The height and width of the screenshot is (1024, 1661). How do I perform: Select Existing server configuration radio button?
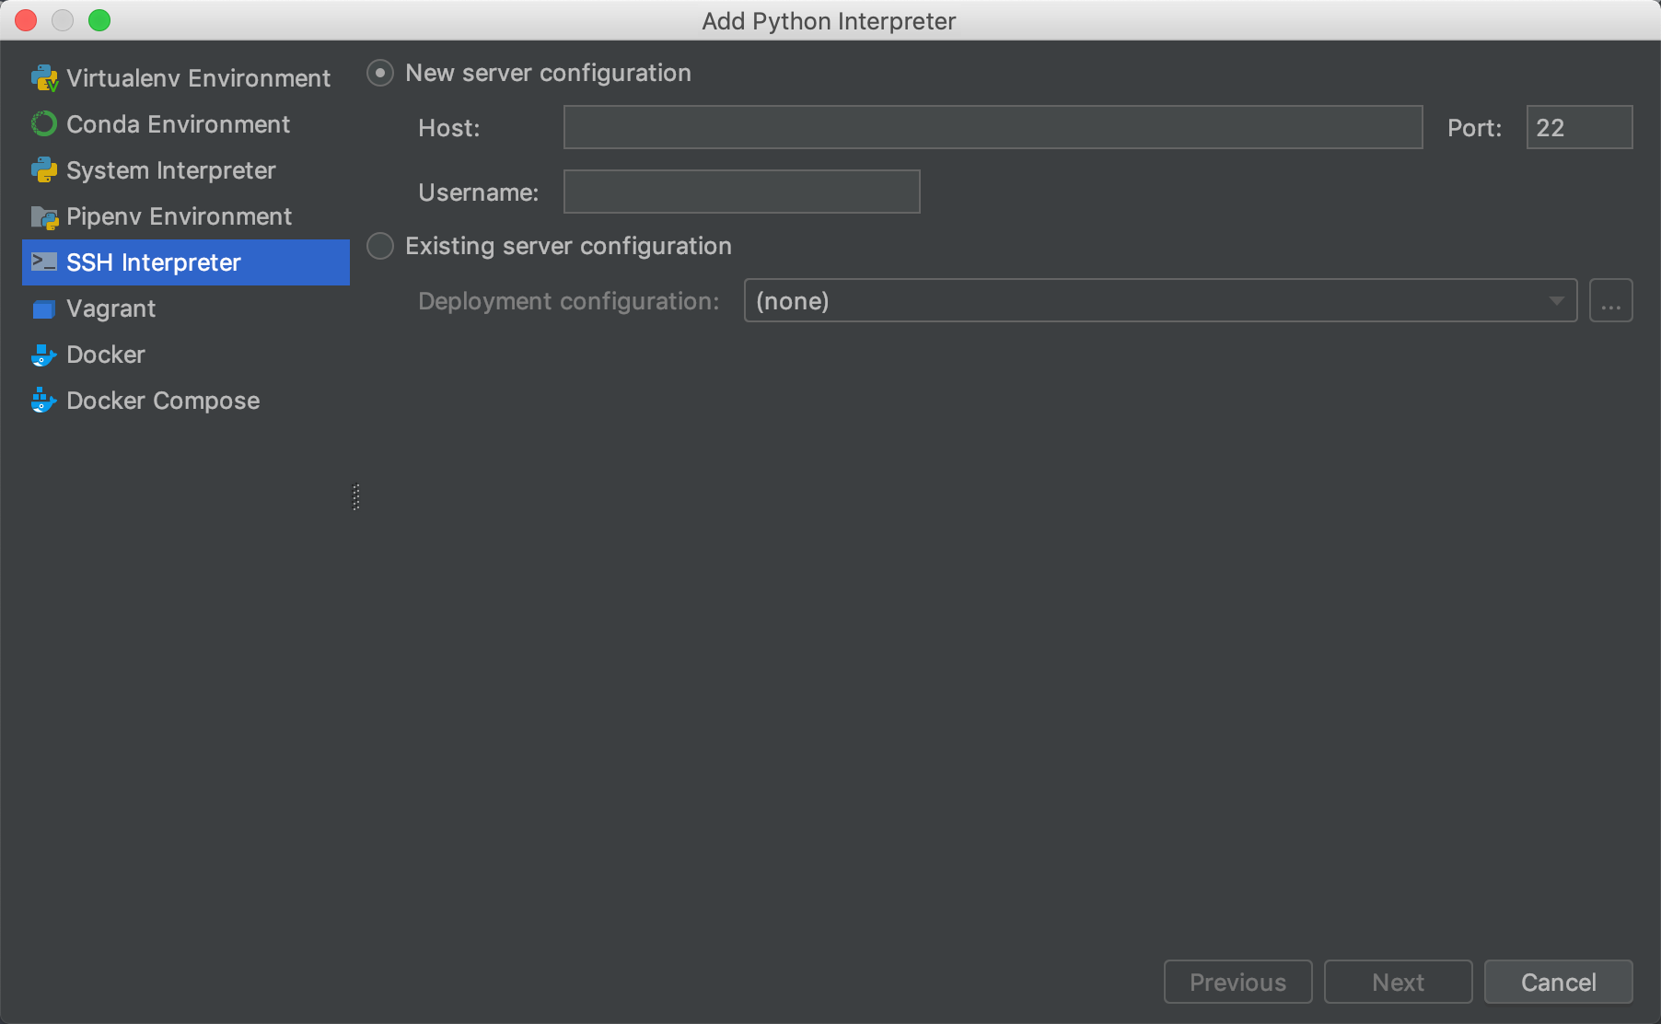(380, 246)
